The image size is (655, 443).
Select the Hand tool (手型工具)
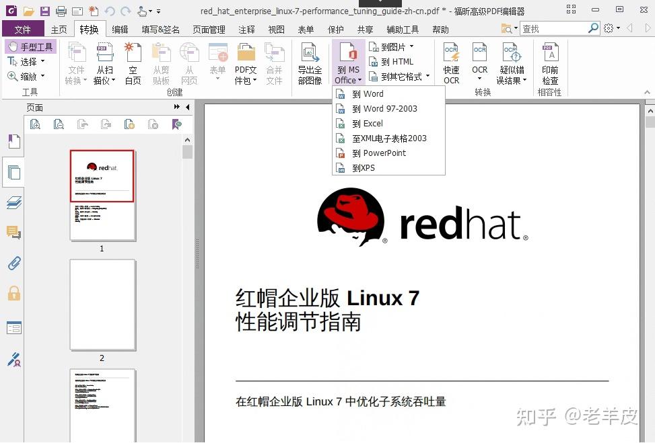point(30,46)
